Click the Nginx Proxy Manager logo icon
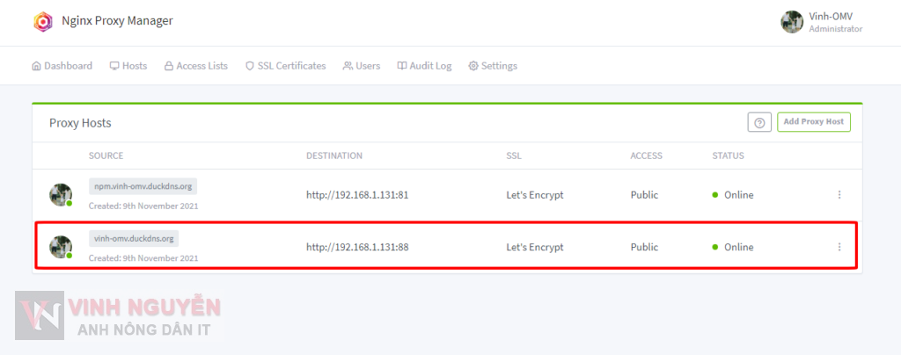The image size is (901, 355). pos(42,22)
